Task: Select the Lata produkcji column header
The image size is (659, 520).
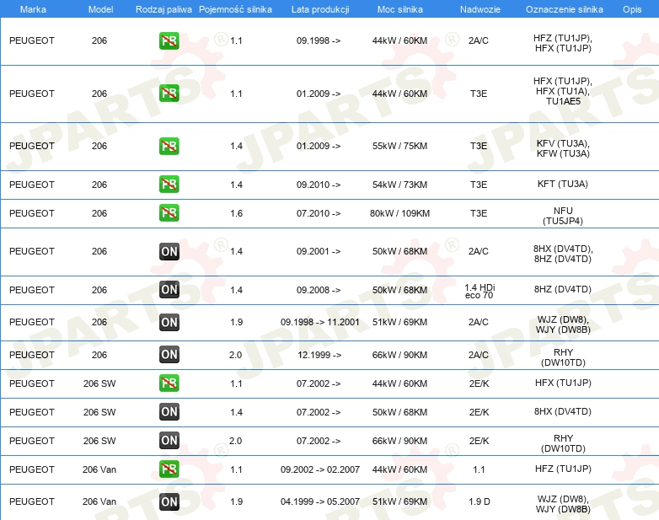Action: [x=319, y=8]
